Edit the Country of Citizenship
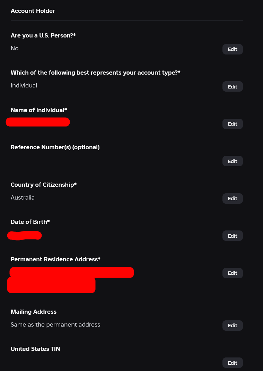This screenshot has width=263, height=371. pos(233,199)
